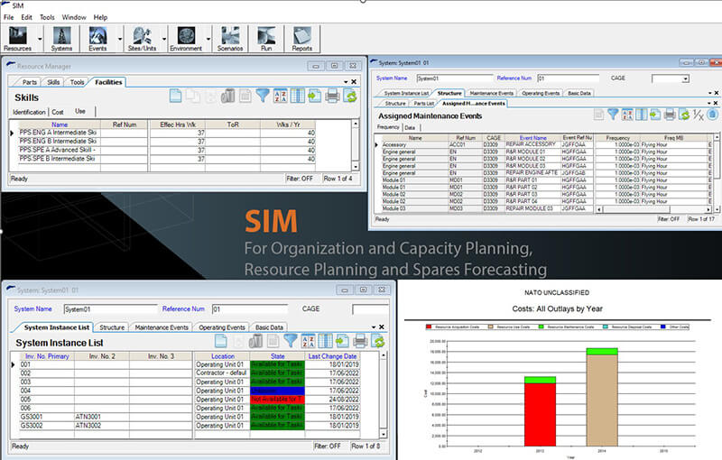The image size is (722, 460).
Task: Click blue Other Costs legend swatch
Action: coord(663,327)
